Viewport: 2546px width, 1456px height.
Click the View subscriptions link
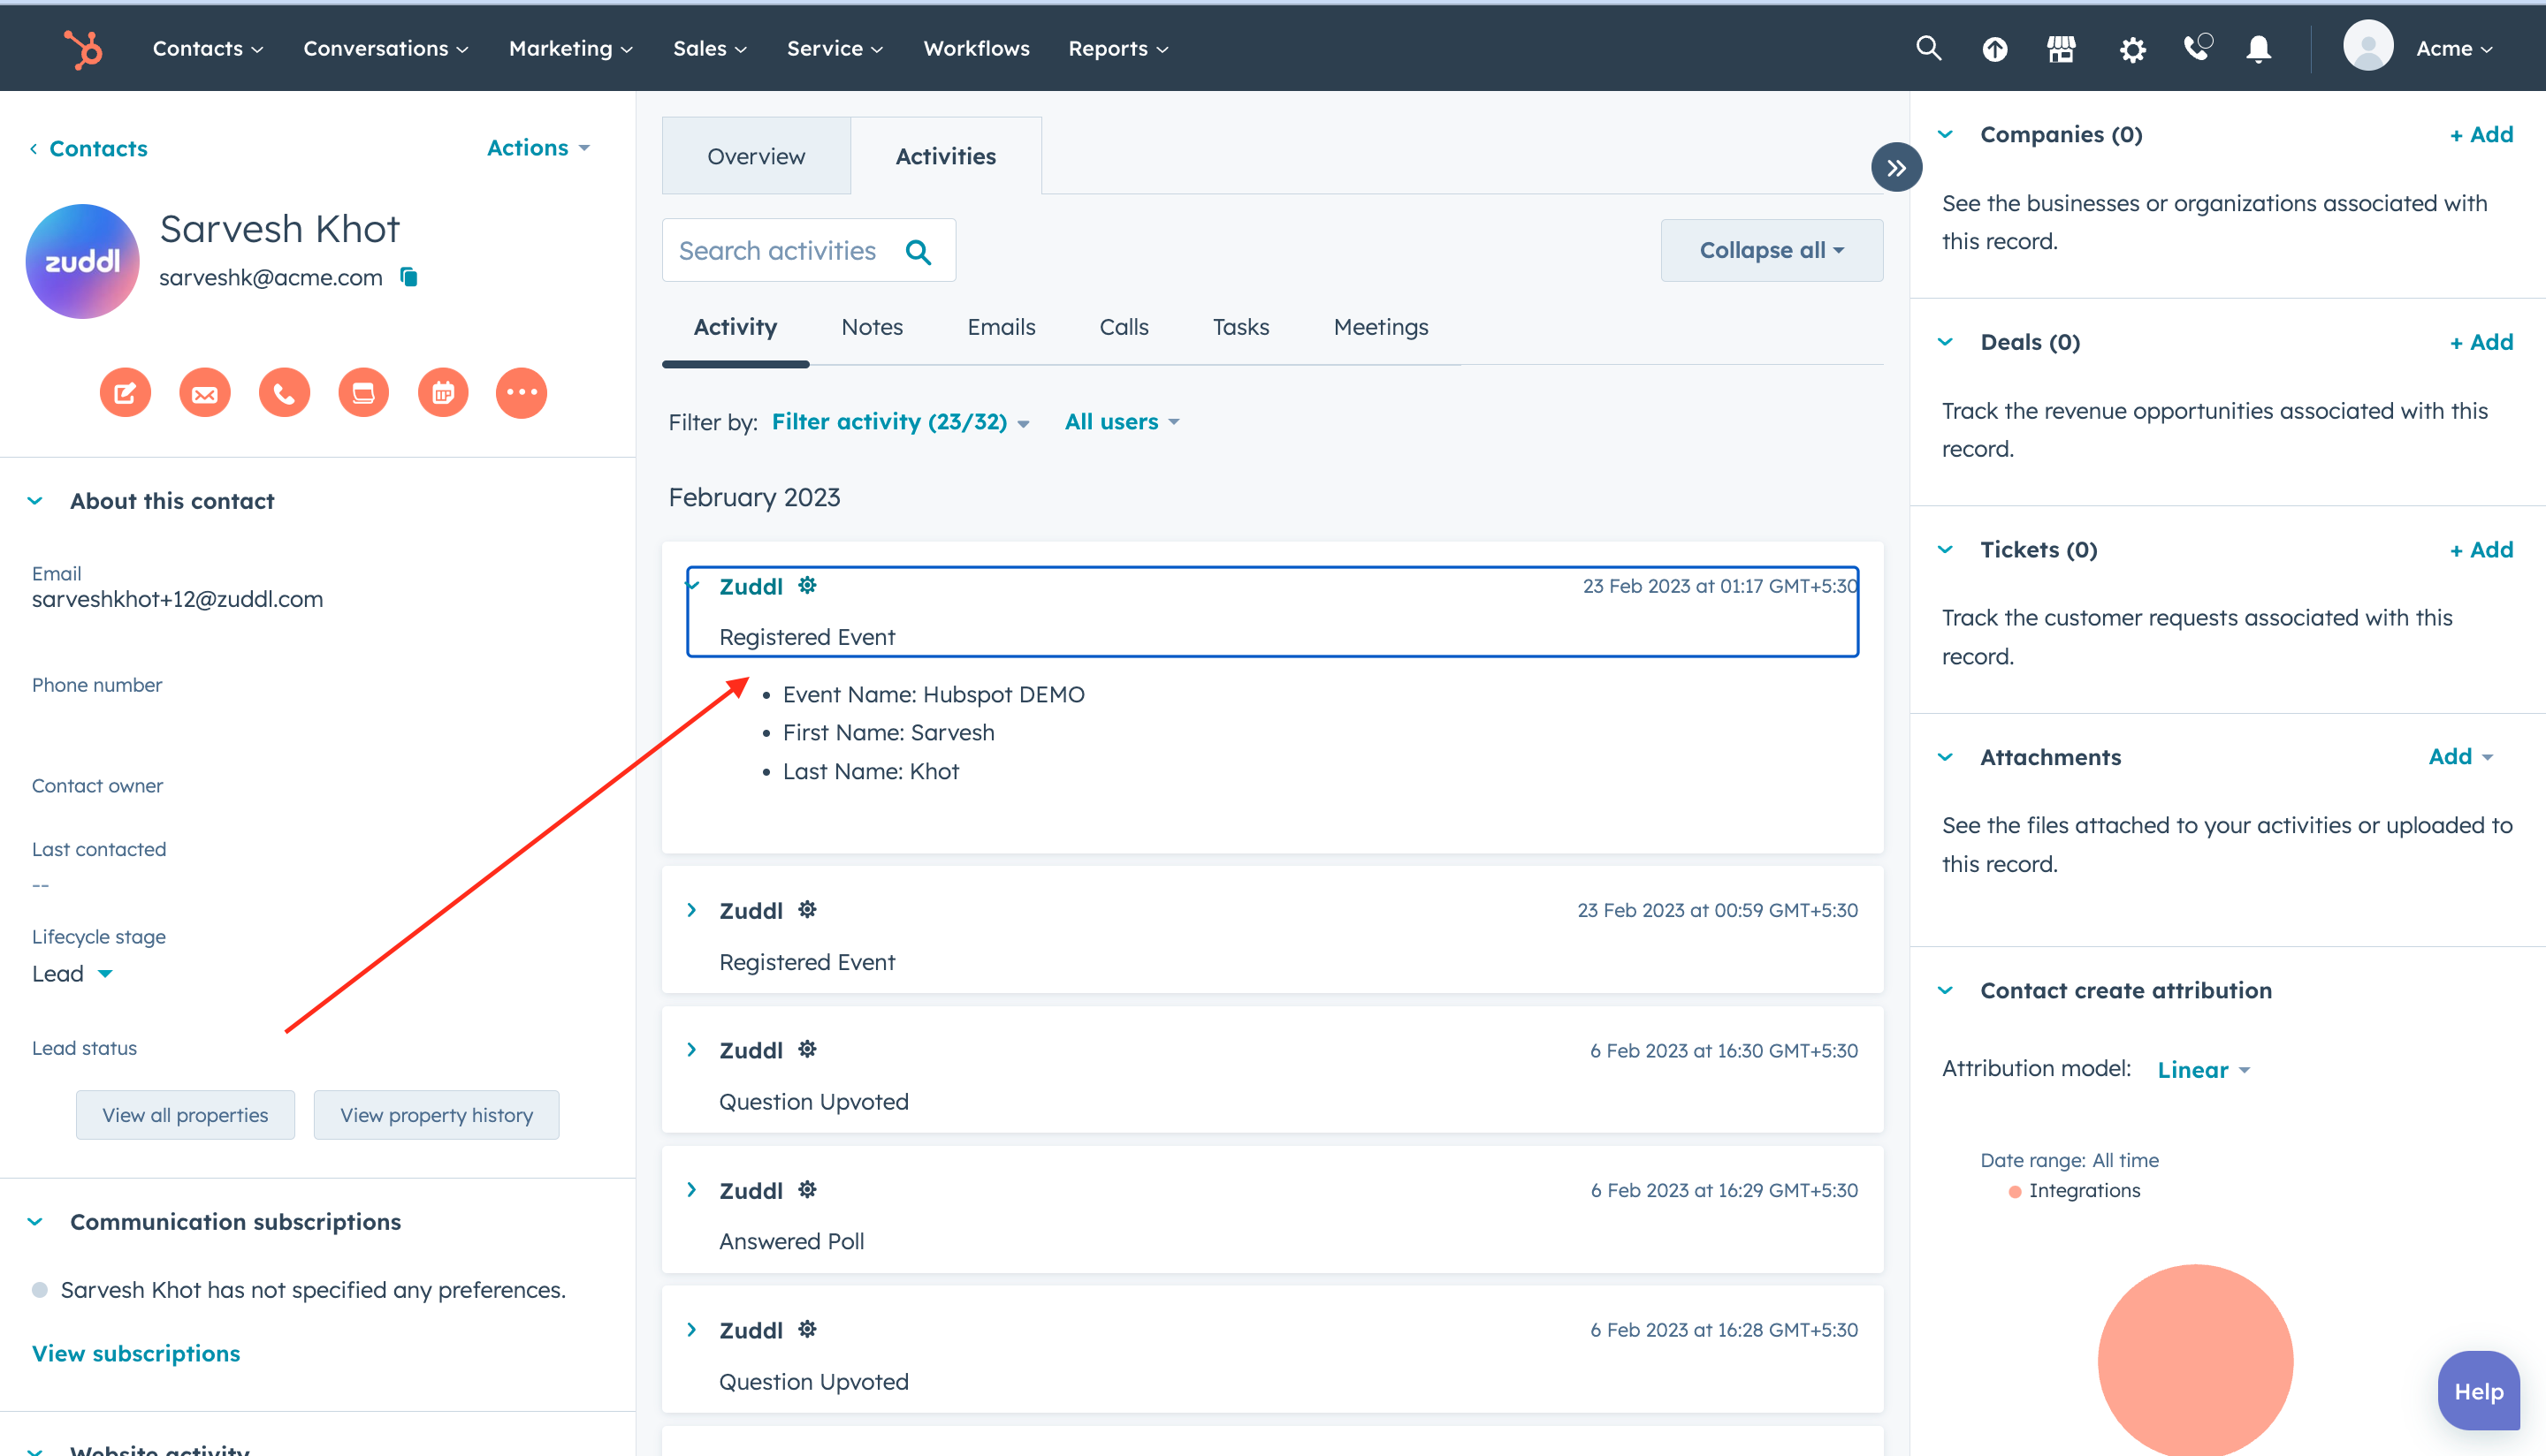[136, 1353]
